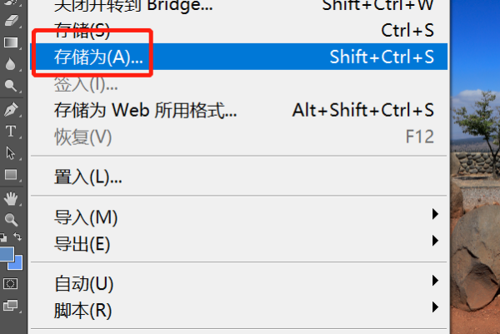Select the Gradient tool

point(11,42)
